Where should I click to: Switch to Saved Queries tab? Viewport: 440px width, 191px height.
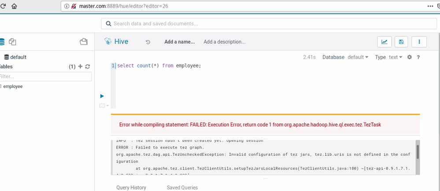tap(182, 187)
